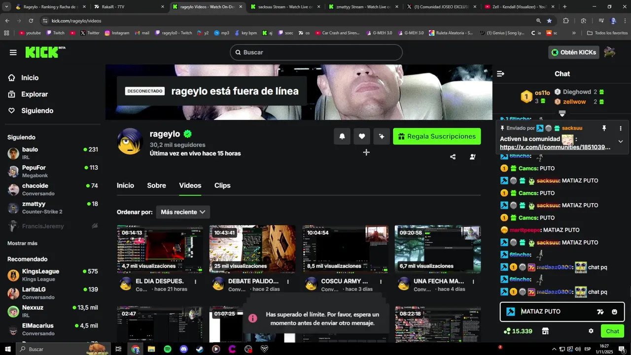Screen dimensions: 631x355
Task: Open options for COSCU ARMY video
Action: point(381,282)
